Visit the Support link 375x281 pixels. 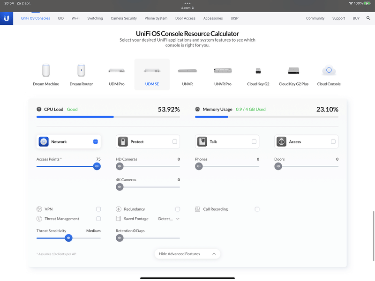click(x=338, y=18)
